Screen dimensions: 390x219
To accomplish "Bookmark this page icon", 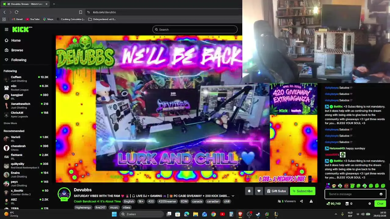I will click(80, 12).
